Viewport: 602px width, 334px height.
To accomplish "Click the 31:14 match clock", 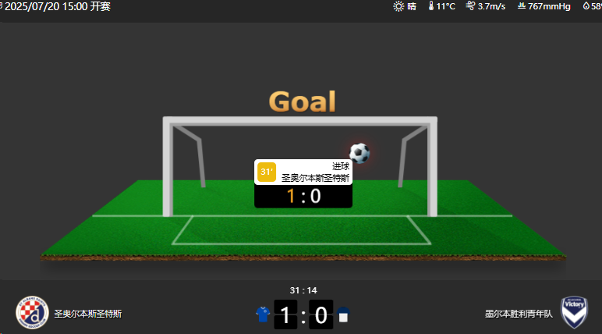I will point(303,290).
